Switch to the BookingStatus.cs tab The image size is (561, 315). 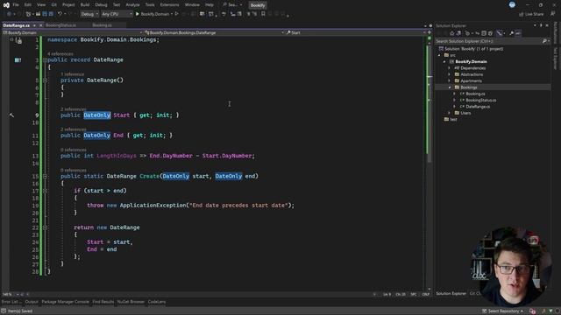coord(60,25)
